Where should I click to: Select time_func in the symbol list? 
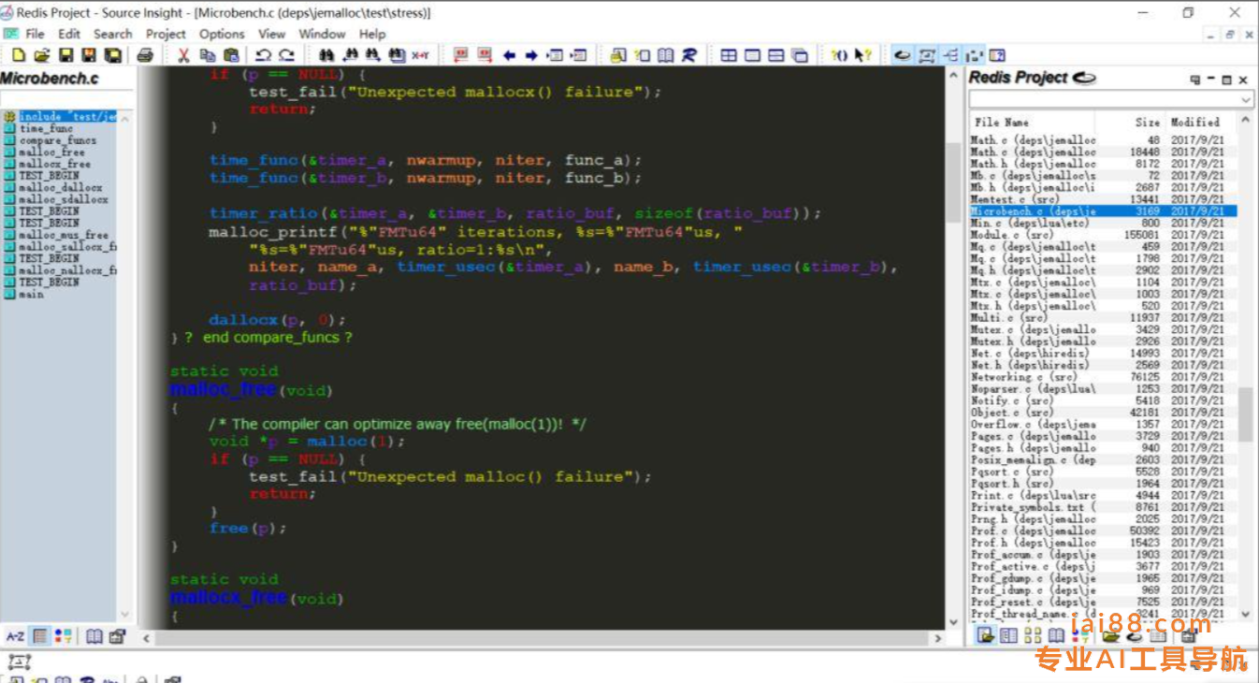pyautogui.click(x=46, y=128)
